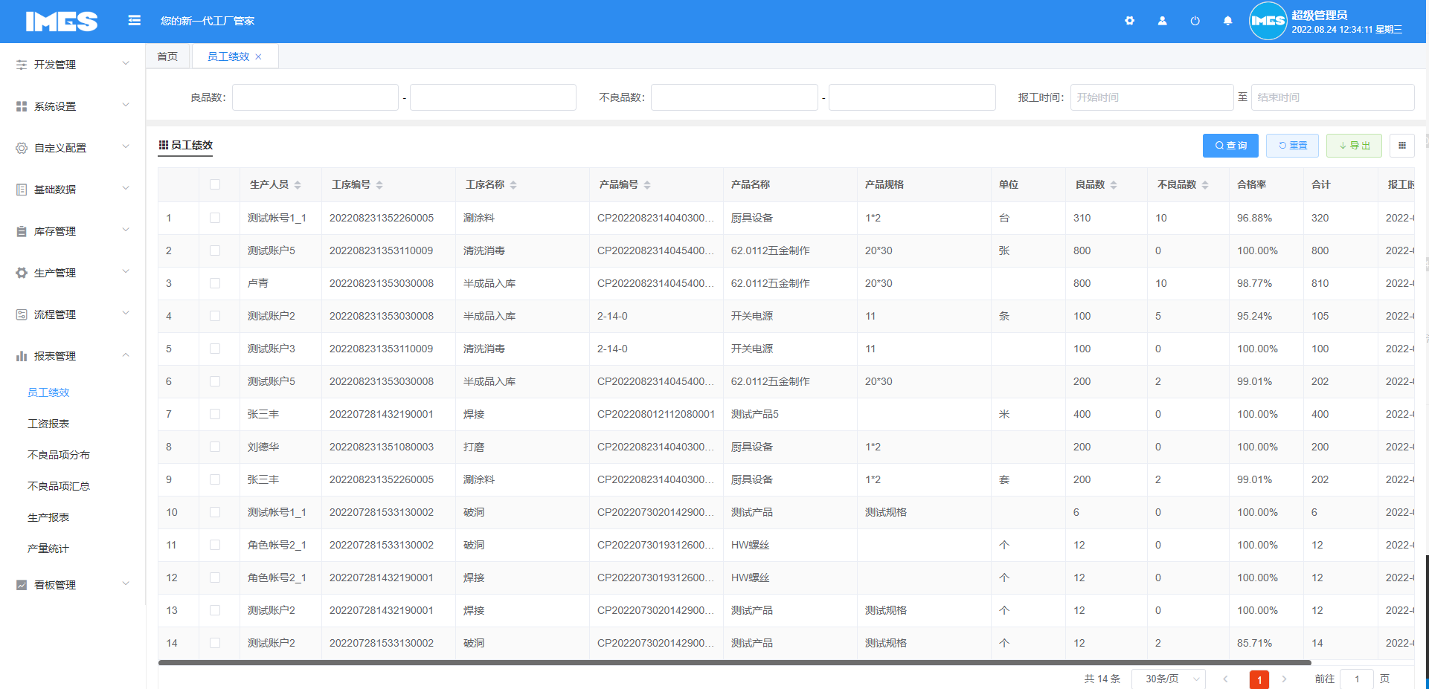Focus the 结束时间 date input
The width and height of the screenshot is (1429, 689).
point(1332,97)
